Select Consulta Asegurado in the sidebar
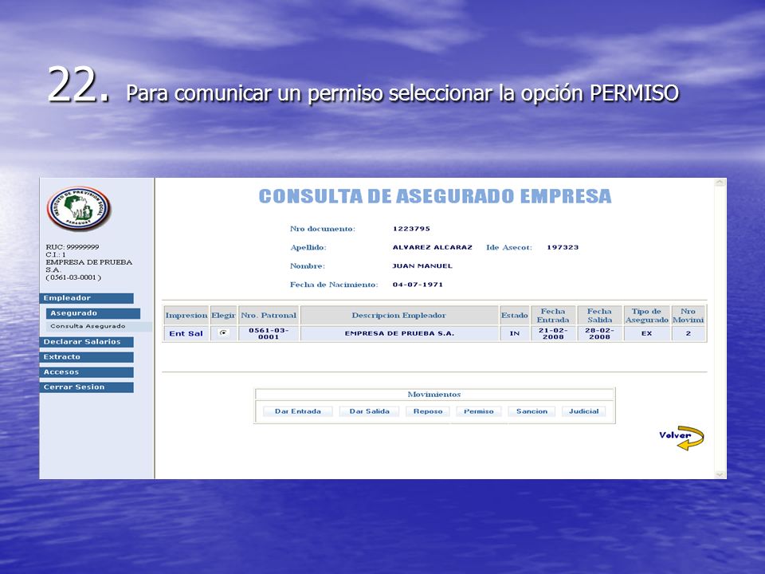 point(88,326)
